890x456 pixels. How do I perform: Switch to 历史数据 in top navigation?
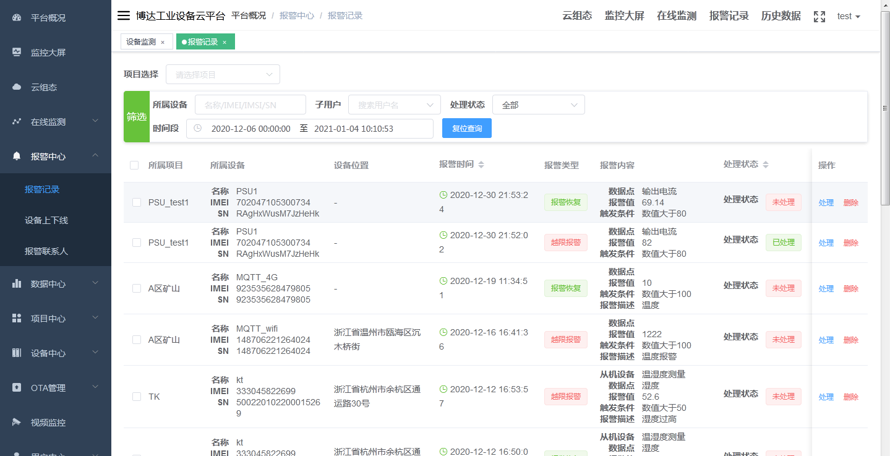[781, 16]
